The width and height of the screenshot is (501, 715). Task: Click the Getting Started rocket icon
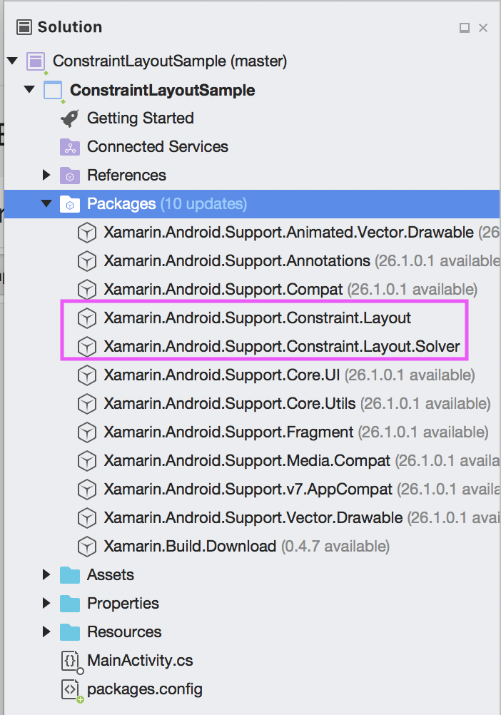click(69, 118)
